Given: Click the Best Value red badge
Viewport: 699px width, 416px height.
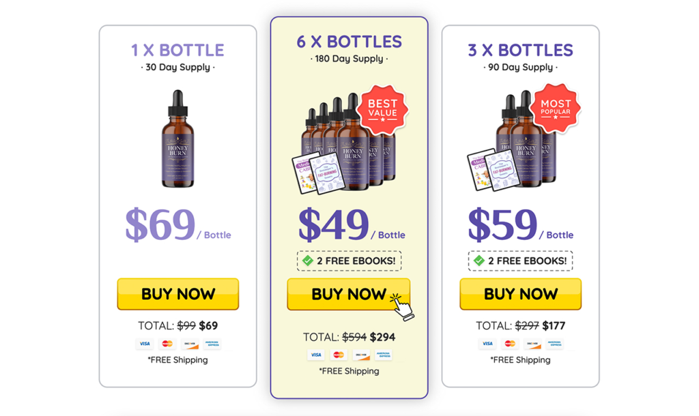Looking at the screenshot, I should coord(382,109).
